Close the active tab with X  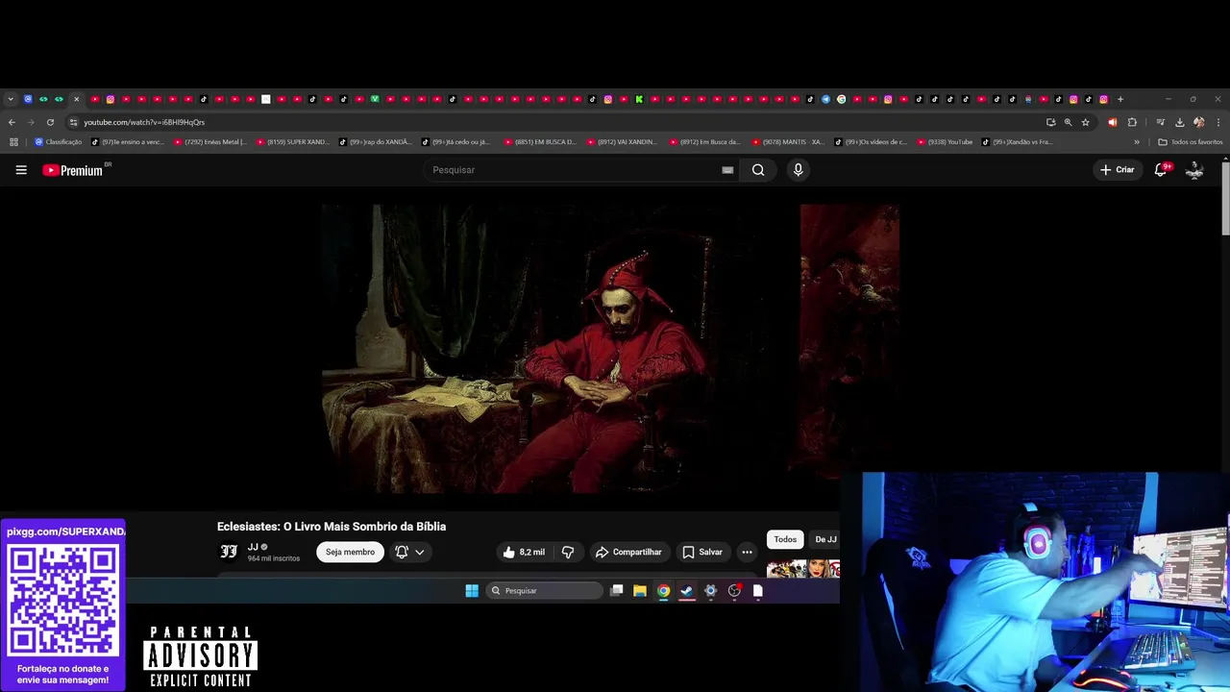[x=76, y=99]
